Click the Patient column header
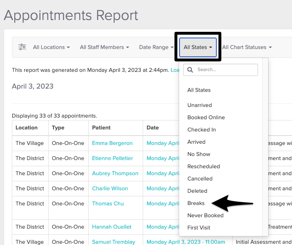 [x=101, y=127]
